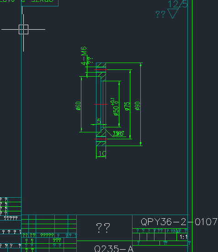Select the red centerline at part's middle

[101, 104]
